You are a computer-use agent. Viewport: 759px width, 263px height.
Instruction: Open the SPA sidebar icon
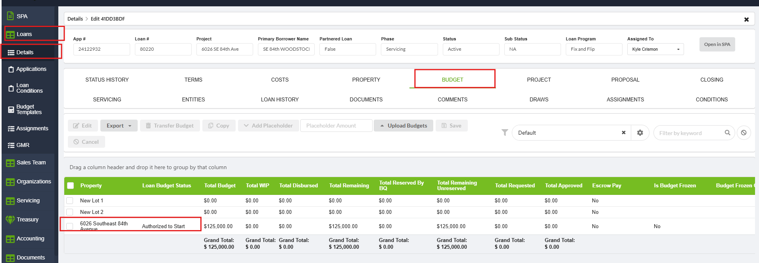[x=10, y=16]
